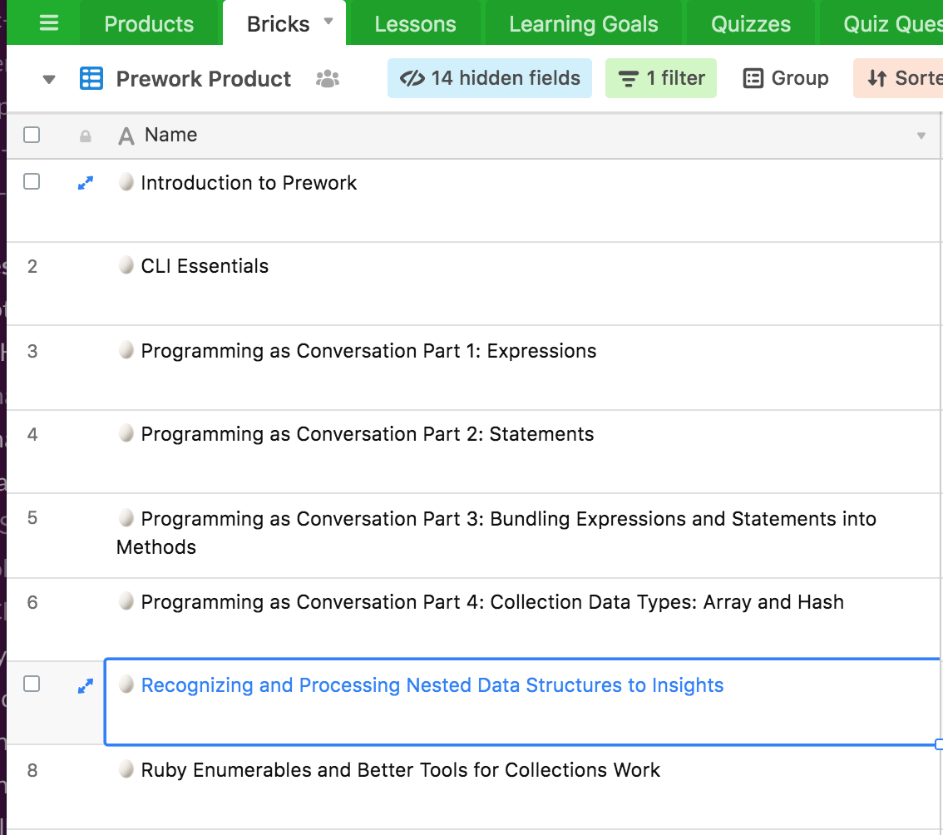Check the Recognizing and Processing row checkbox

(32, 684)
